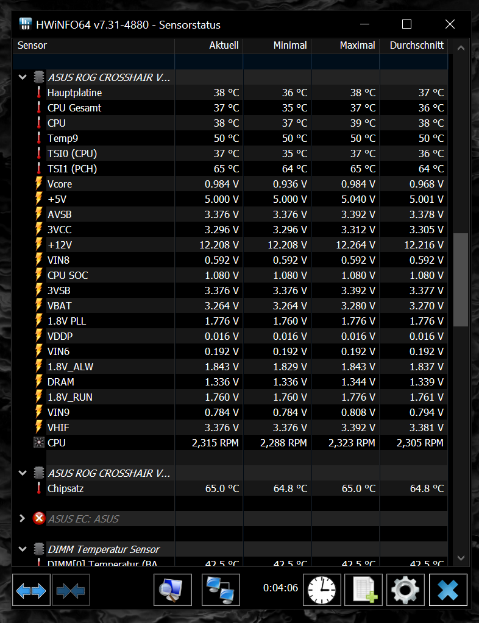Click the scrollbar up arrow
This screenshot has height=623, width=479.
pos(461,48)
